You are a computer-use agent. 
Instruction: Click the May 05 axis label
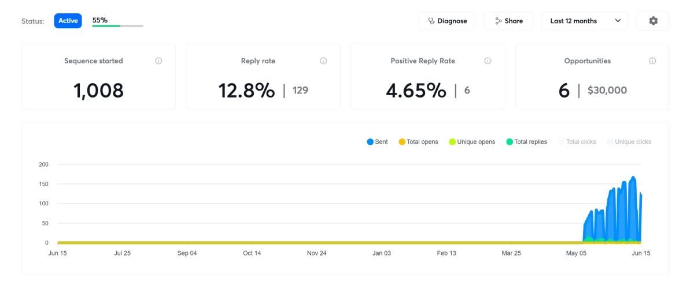576,253
